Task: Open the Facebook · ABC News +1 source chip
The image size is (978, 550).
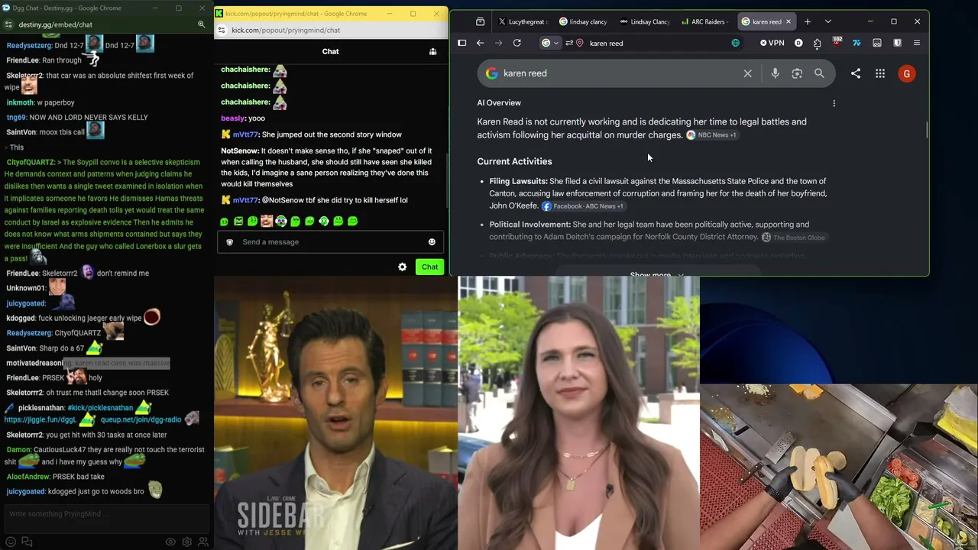Action: (583, 206)
